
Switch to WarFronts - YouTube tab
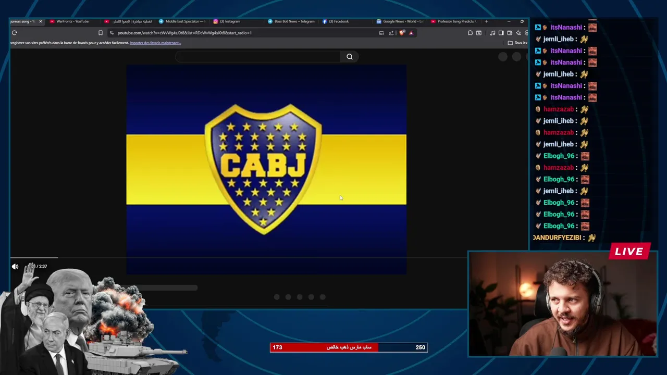(72, 21)
